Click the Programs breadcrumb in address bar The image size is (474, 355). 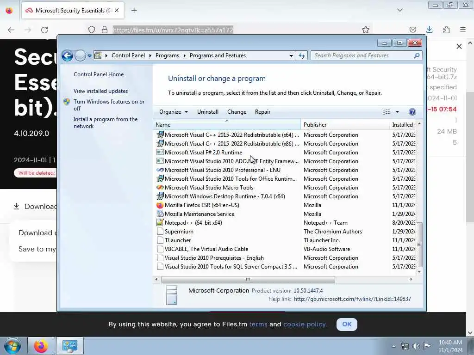167,55
